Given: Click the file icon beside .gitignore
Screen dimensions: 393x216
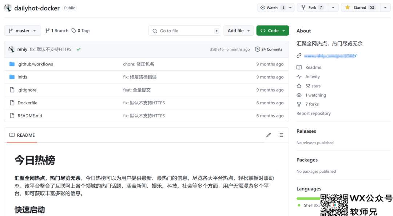Looking at the screenshot, I should [x=12, y=90].
